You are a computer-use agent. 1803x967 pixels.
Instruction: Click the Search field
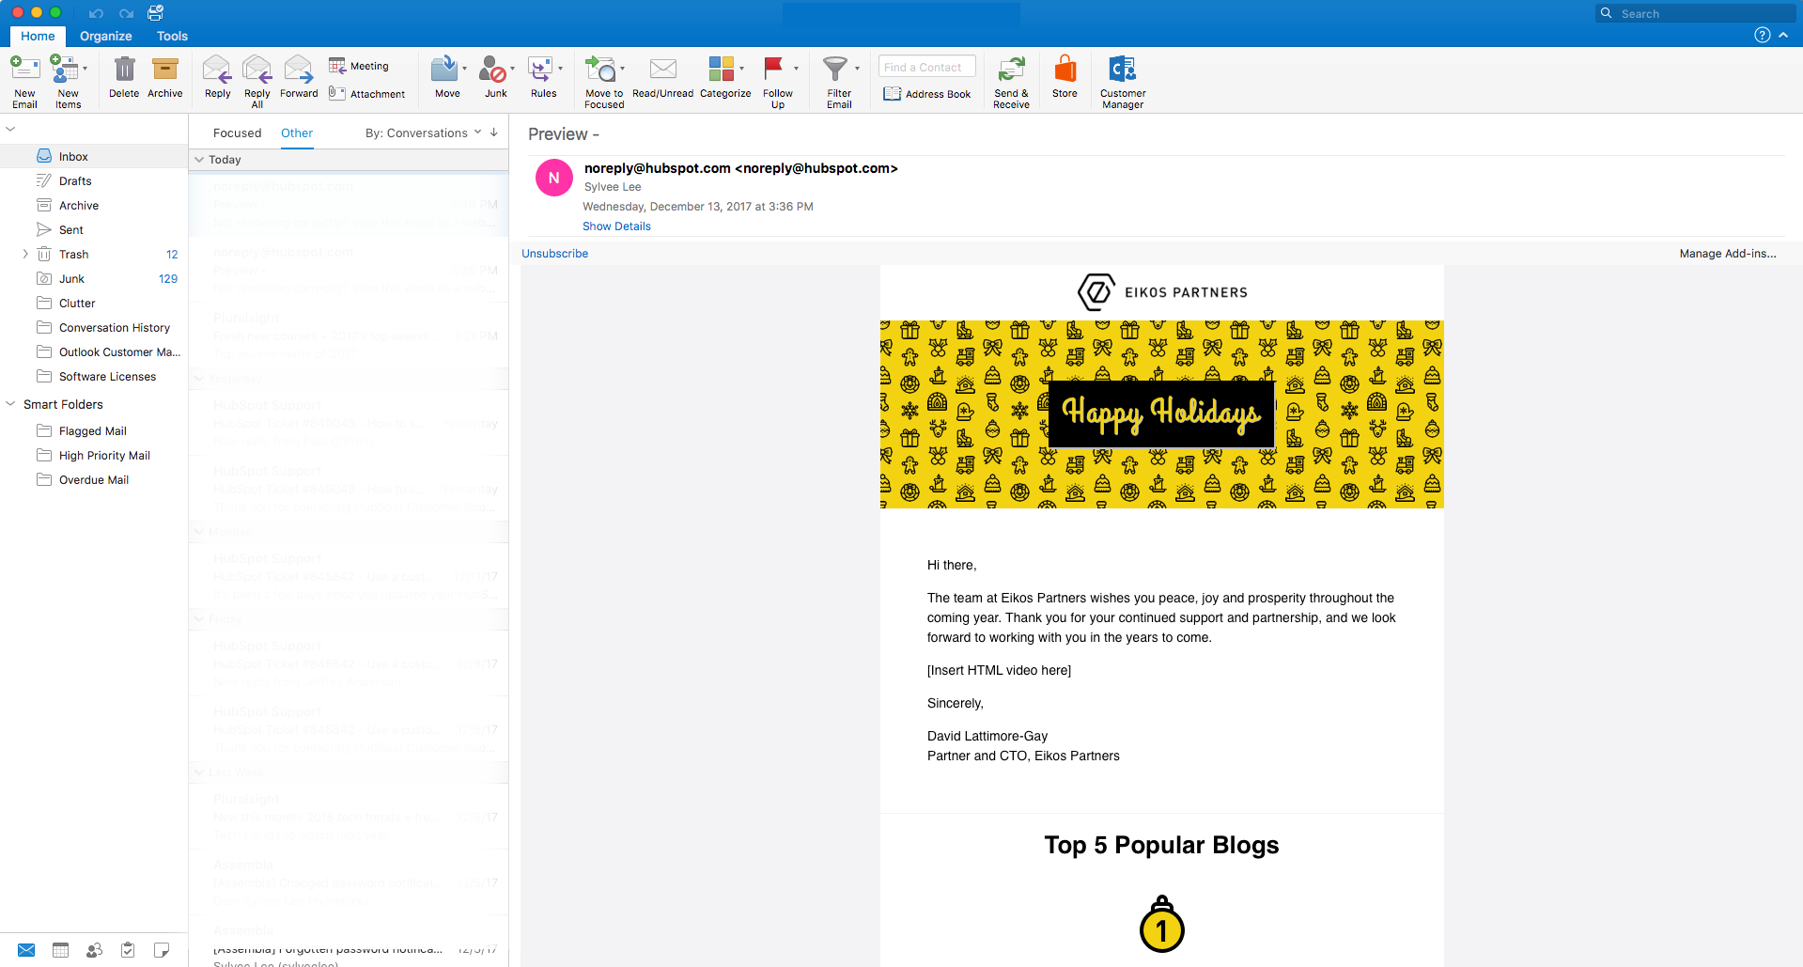click(1696, 13)
